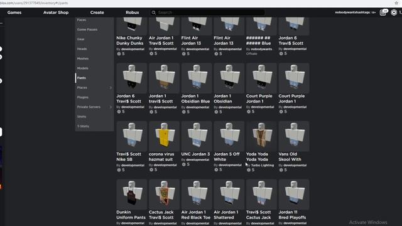Select Game Passes inventory category
This screenshot has width=402, height=226.
tap(87, 30)
